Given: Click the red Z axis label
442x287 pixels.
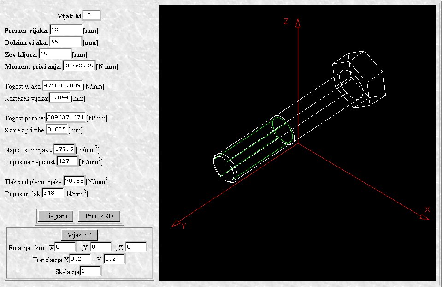Looking at the screenshot, I should point(286,21).
